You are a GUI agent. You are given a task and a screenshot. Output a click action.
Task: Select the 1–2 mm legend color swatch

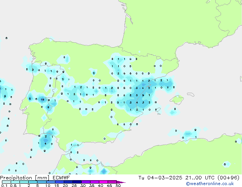point(24,182)
